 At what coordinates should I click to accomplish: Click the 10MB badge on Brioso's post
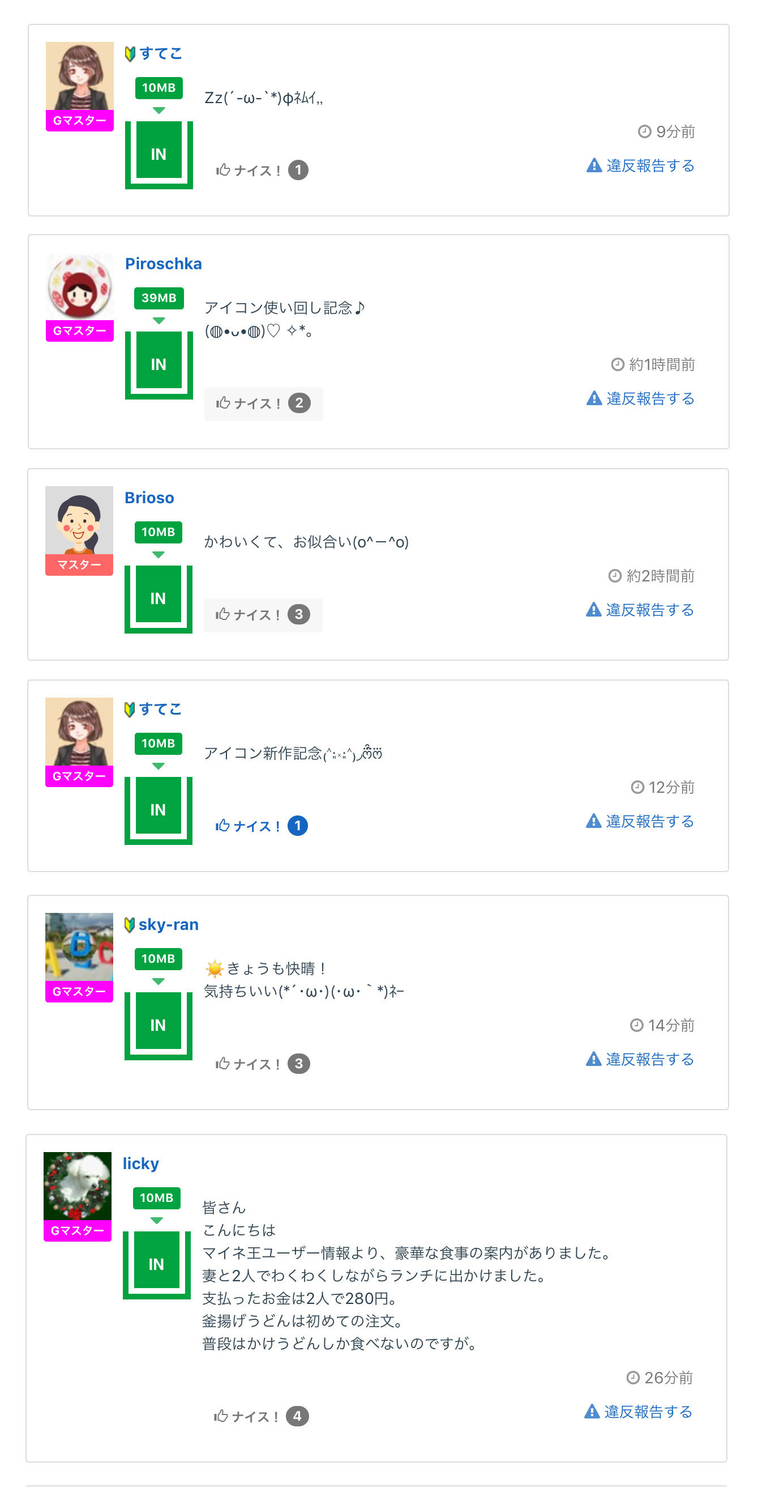coord(158,532)
